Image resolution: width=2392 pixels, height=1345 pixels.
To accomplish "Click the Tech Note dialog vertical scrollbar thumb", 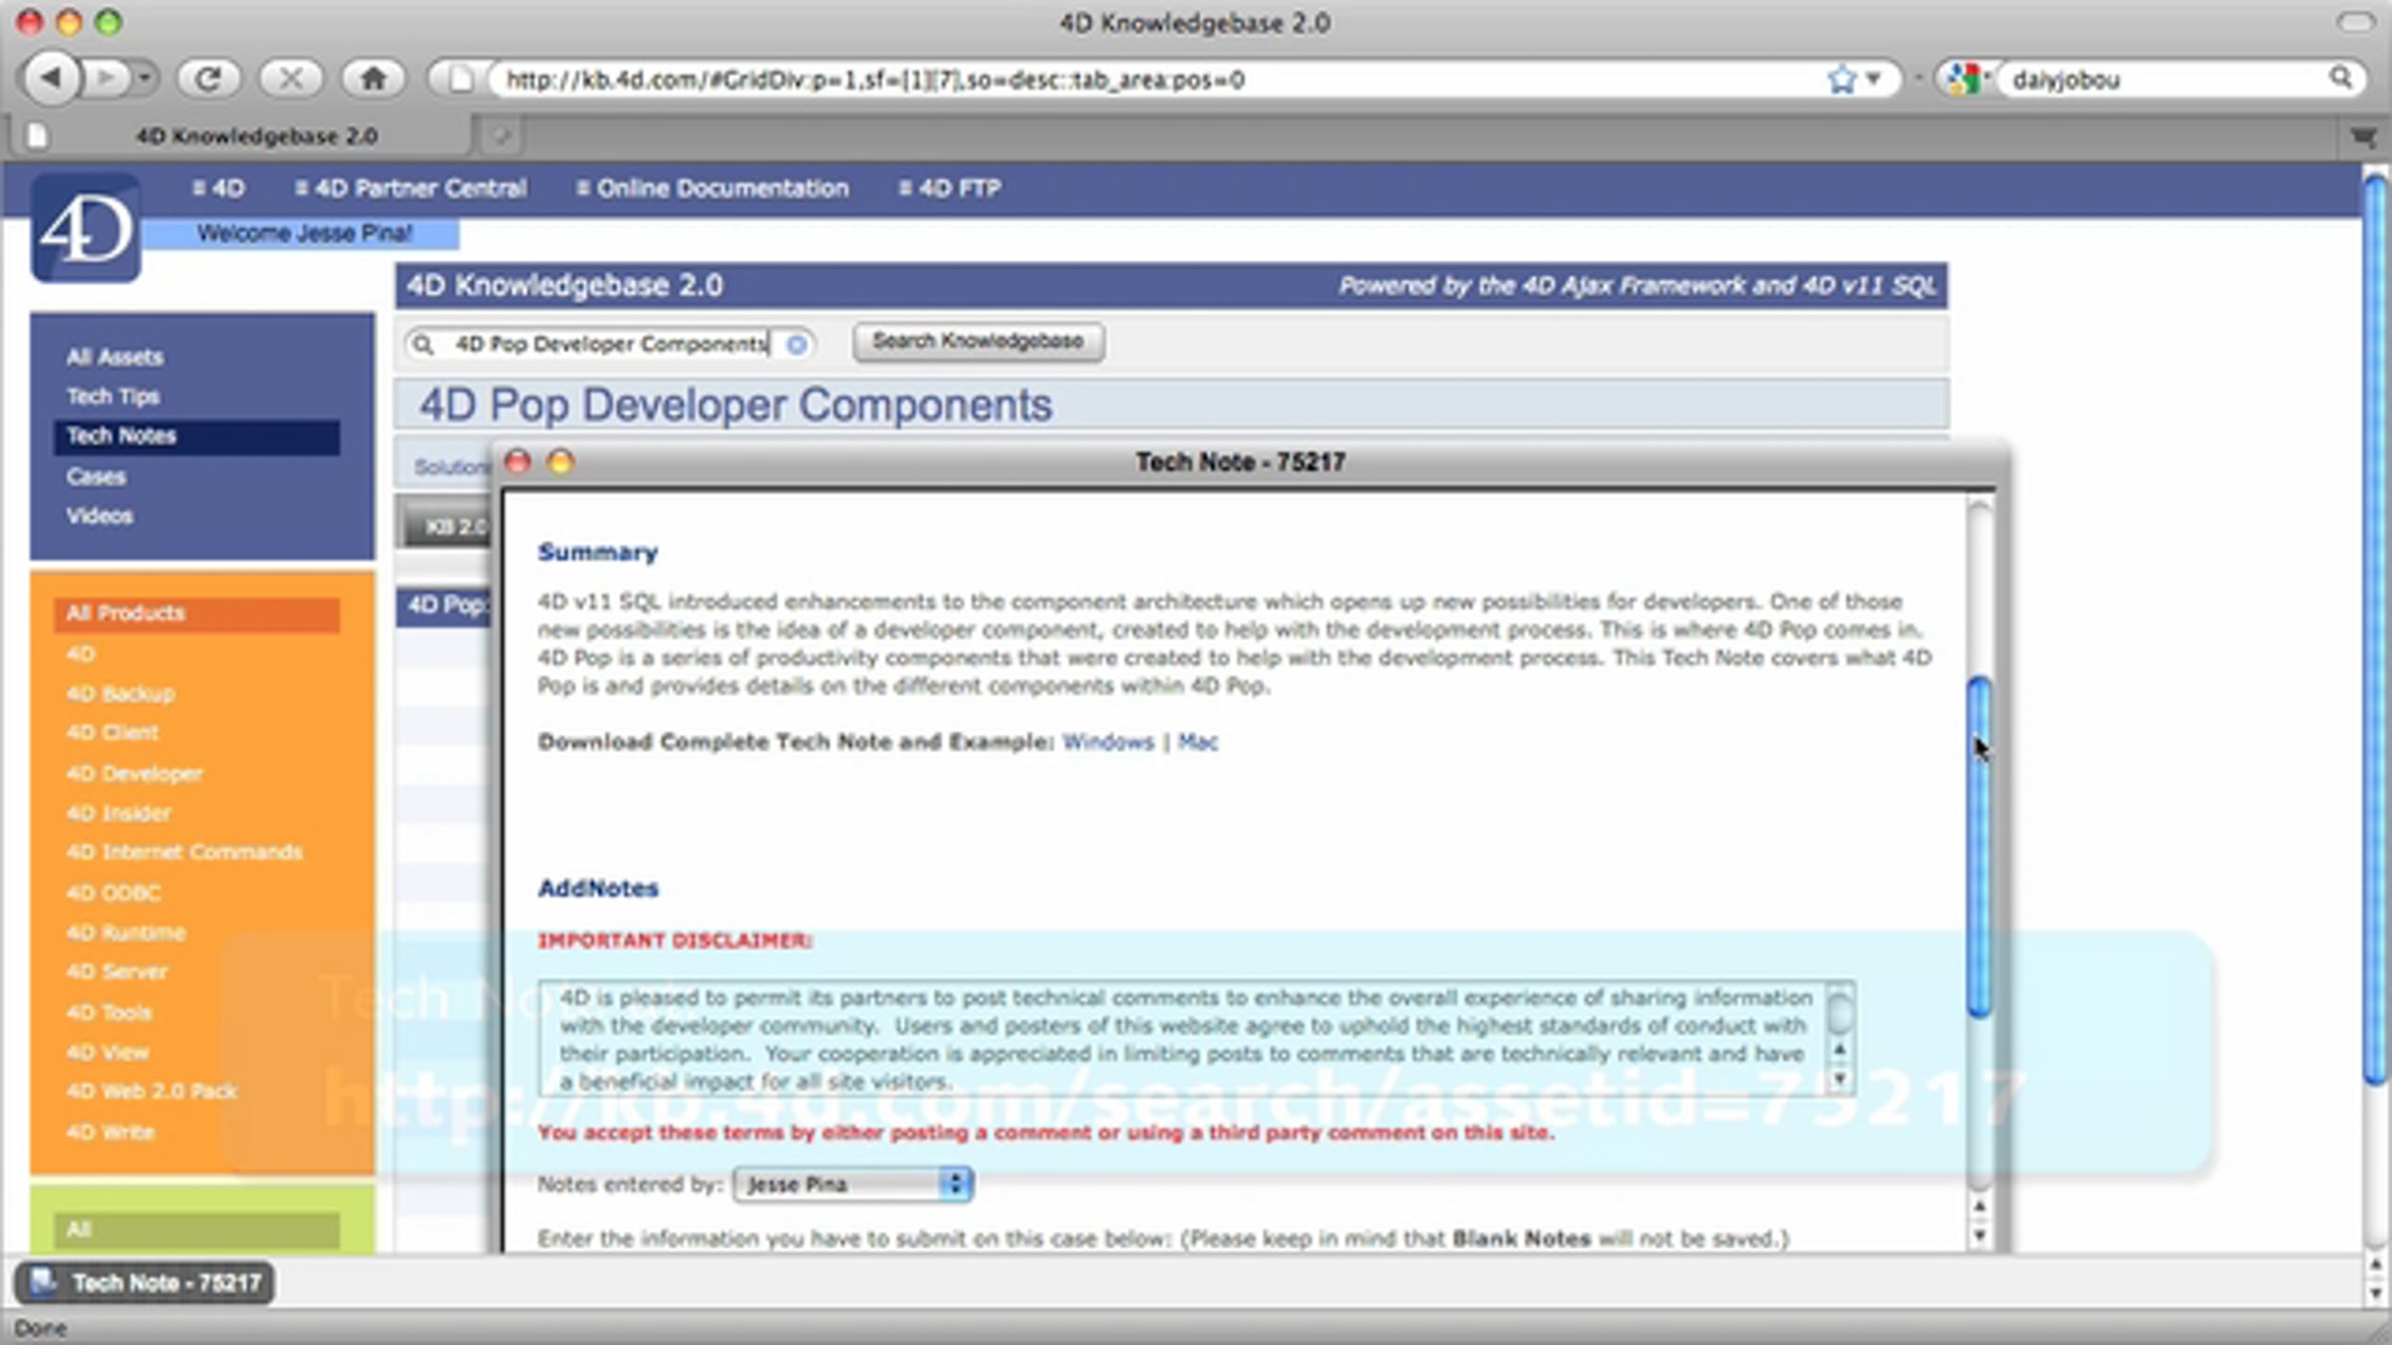I will (x=1979, y=847).
